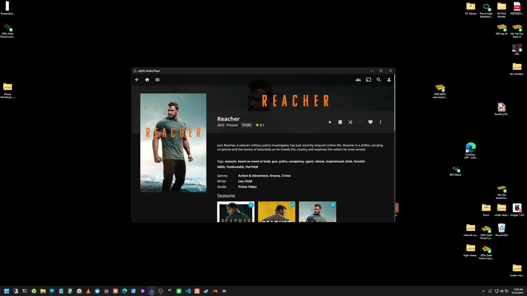The width and height of the screenshot is (527, 296).
Task: Click the assassin tag
Action: [231, 162]
